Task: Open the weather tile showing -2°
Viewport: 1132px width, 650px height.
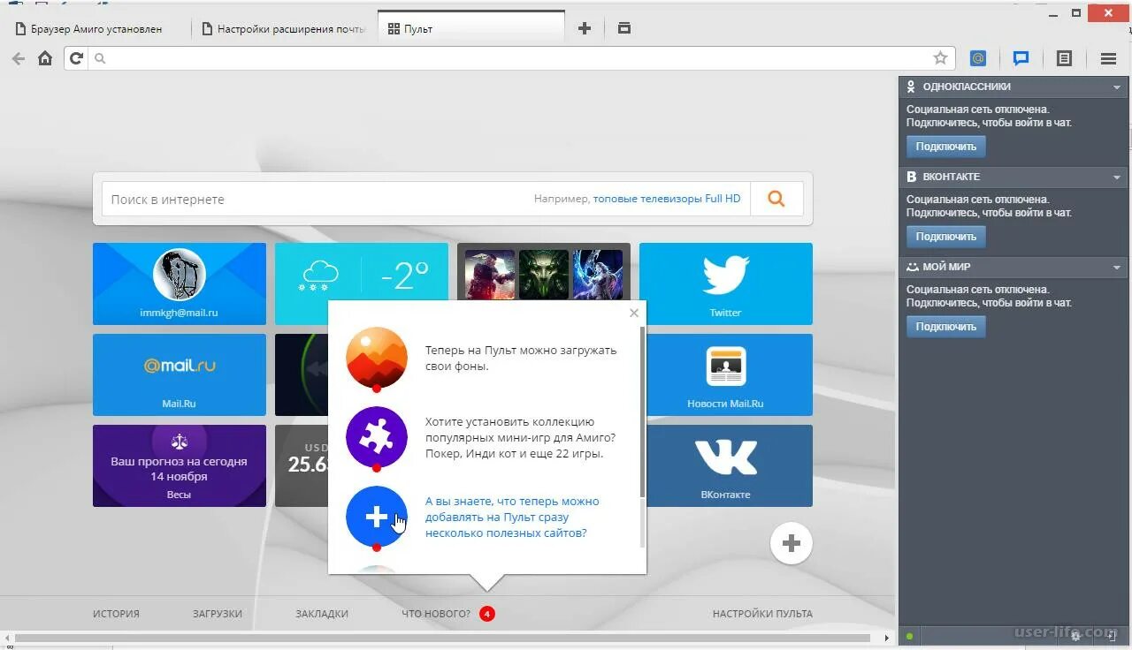Action: (361, 272)
